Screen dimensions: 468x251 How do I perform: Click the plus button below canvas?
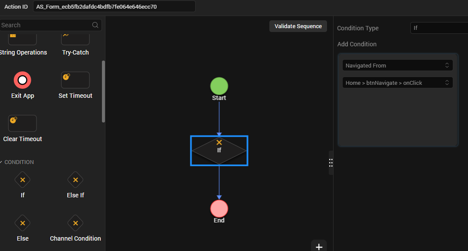pyautogui.click(x=319, y=247)
